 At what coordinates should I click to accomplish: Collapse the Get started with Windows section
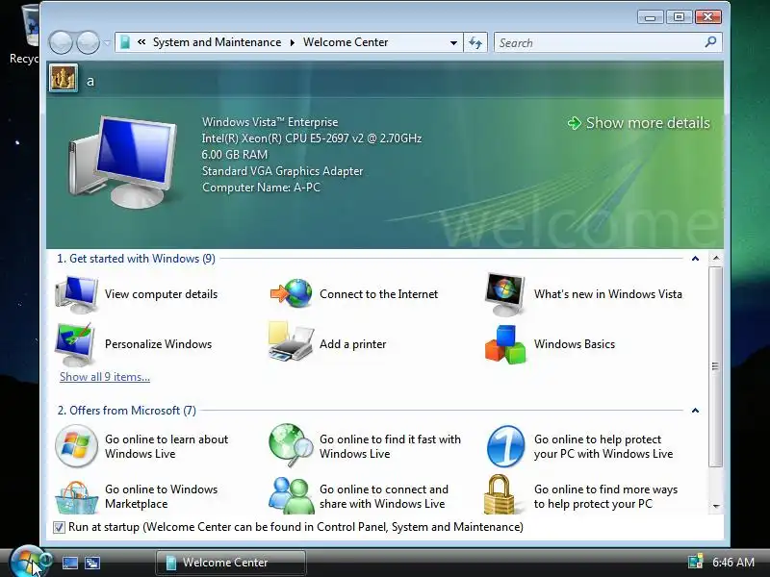point(695,259)
